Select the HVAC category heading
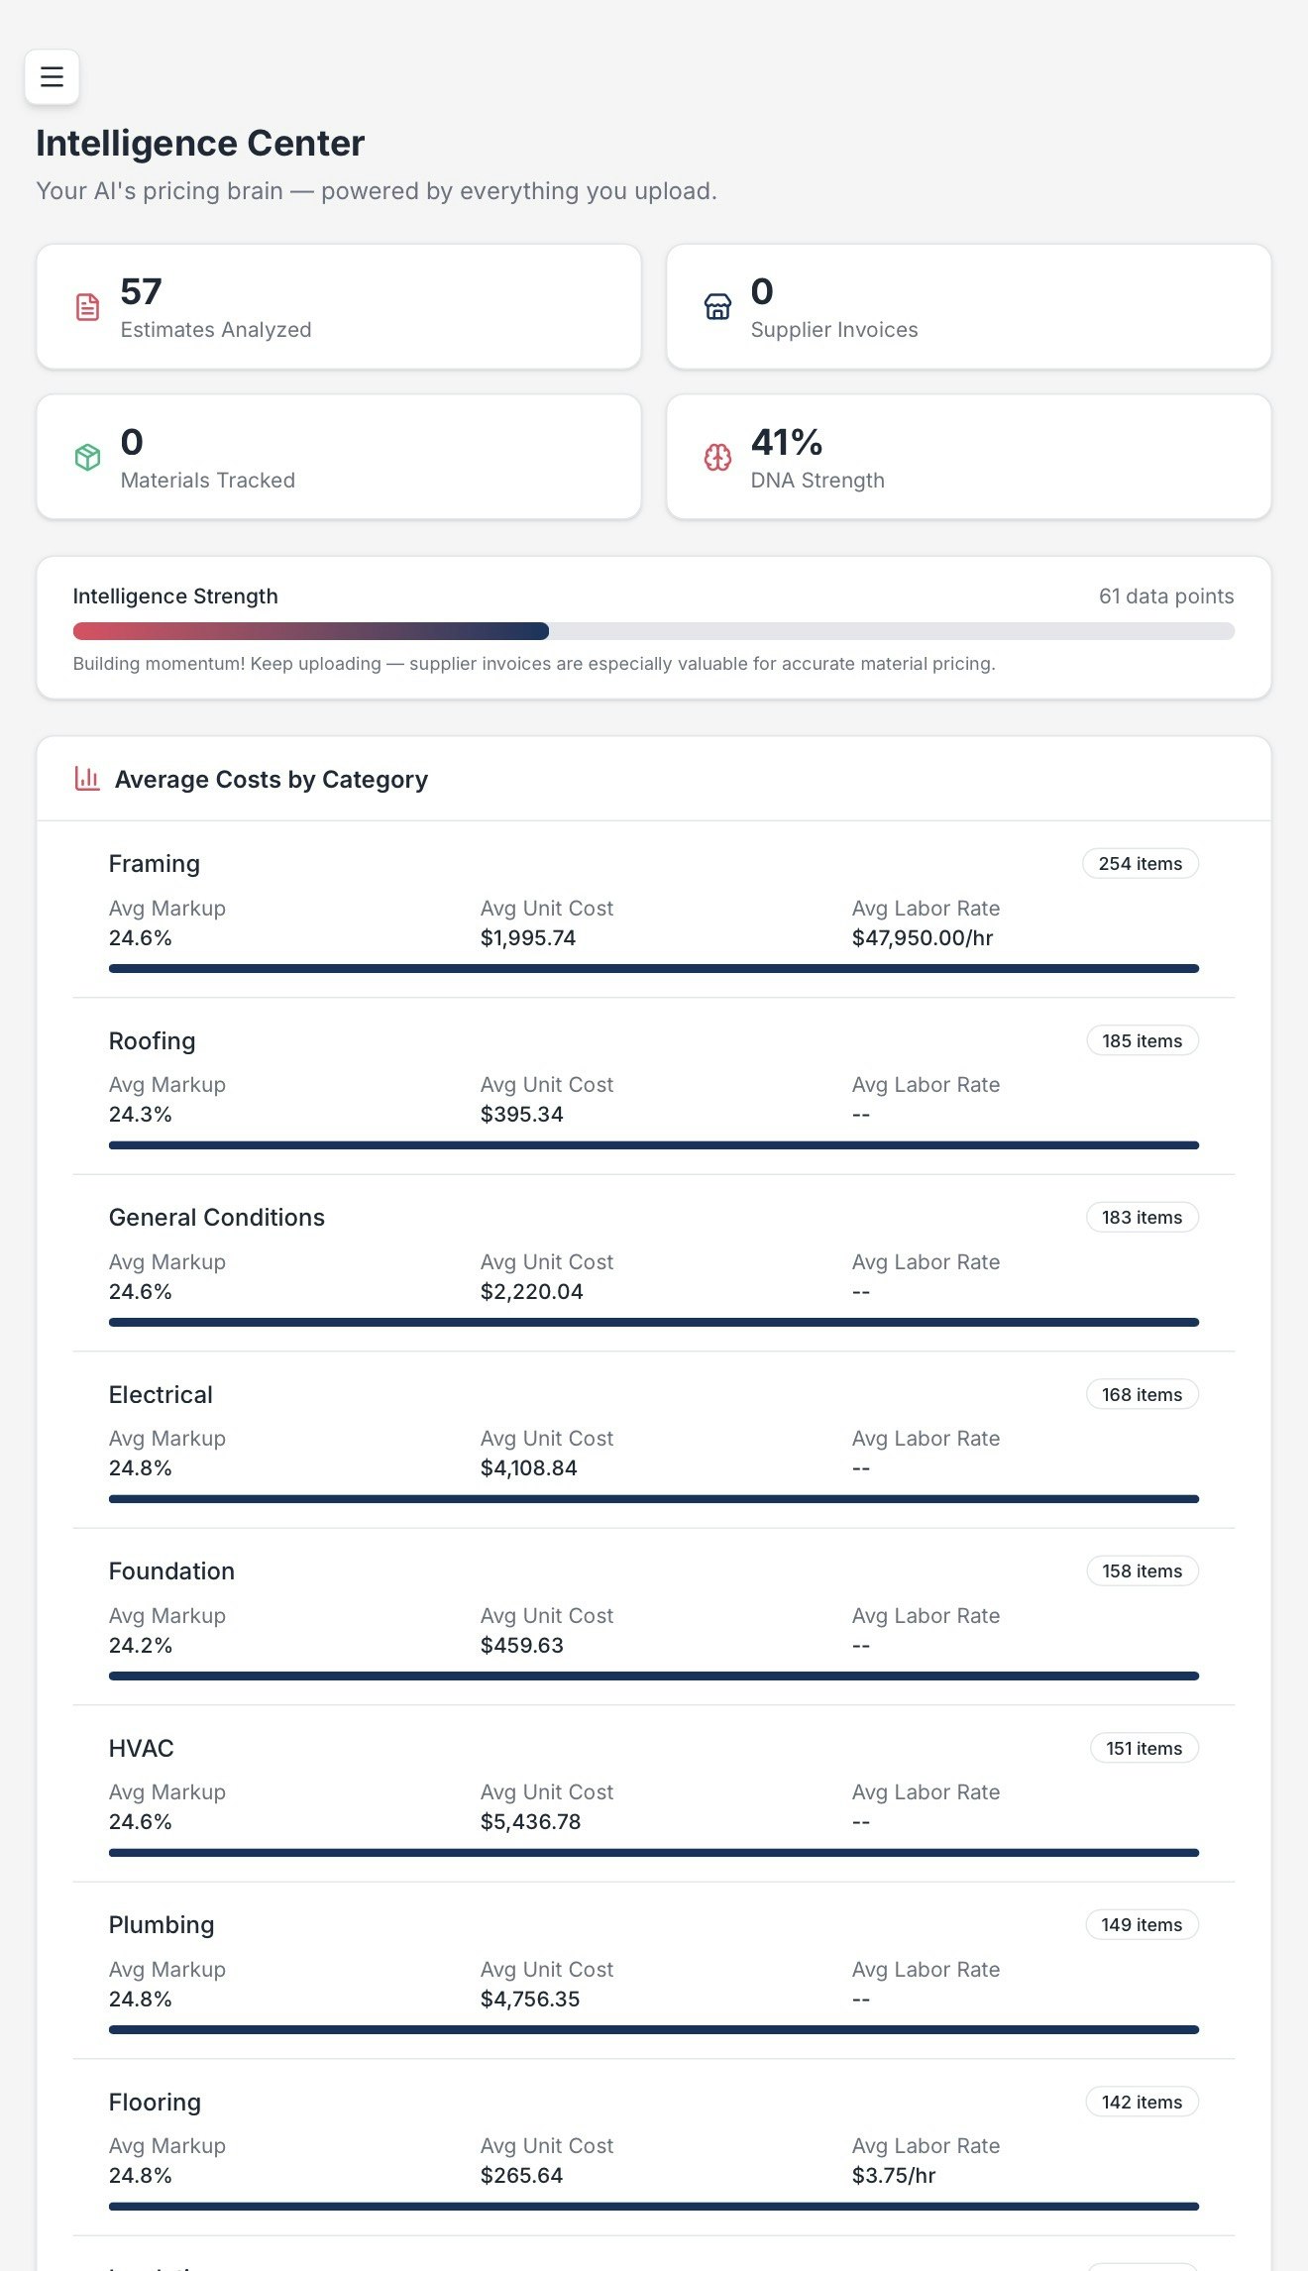 (142, 1749)
